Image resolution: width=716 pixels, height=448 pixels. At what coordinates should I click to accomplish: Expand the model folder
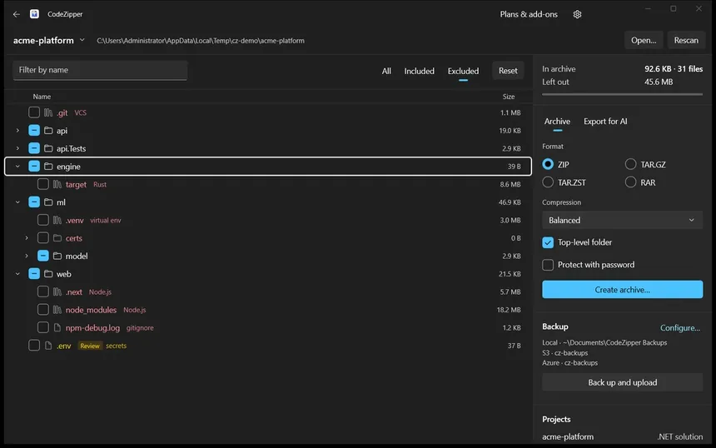pos(27,256)
